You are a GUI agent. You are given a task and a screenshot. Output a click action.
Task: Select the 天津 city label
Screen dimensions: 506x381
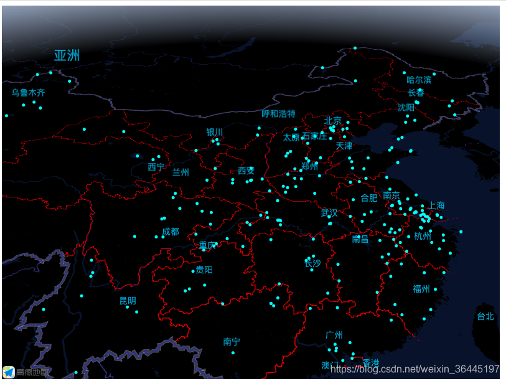click(x=344, y=146)
